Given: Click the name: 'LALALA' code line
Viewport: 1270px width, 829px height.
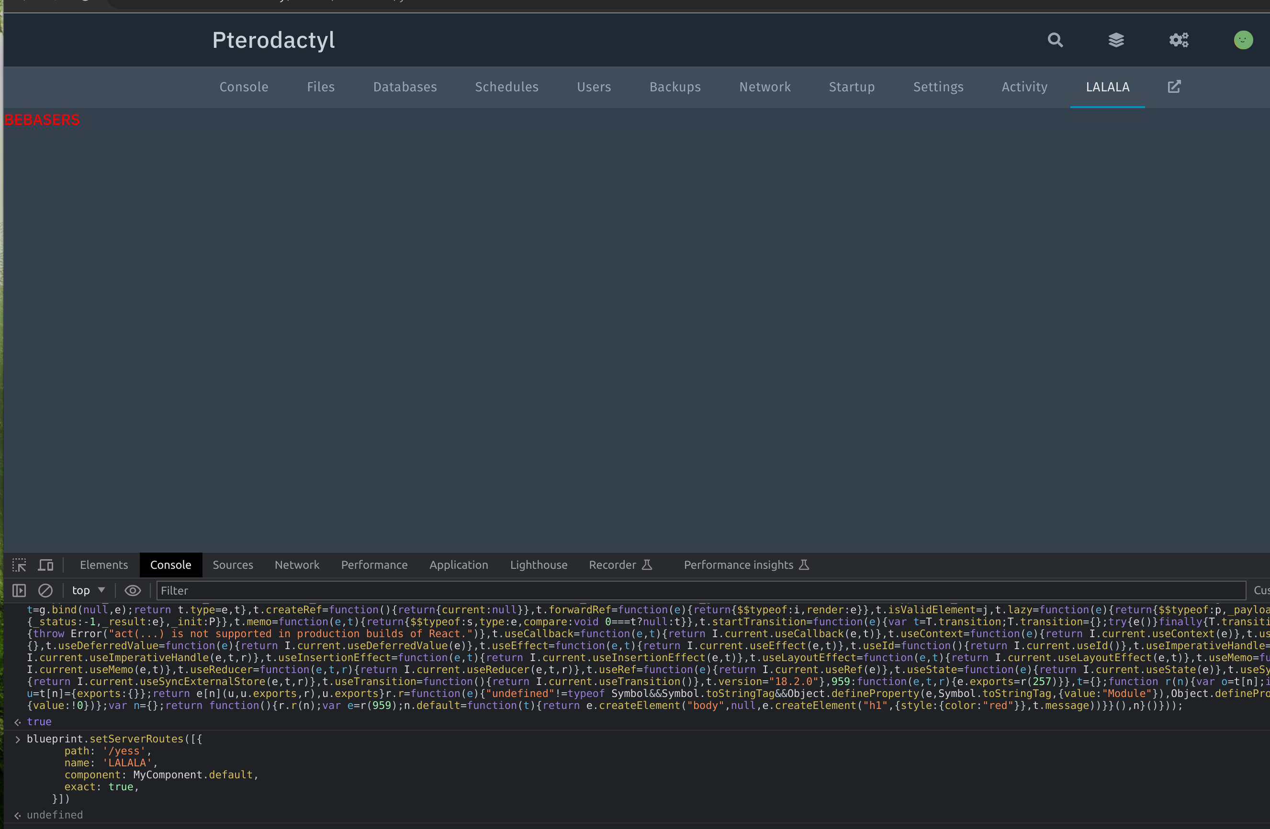Looking at the screenshot, I should (111, 763).
